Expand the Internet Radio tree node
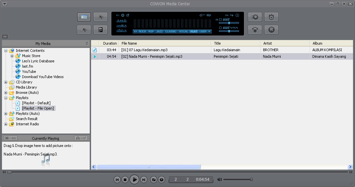 click(x=6, y=124)
